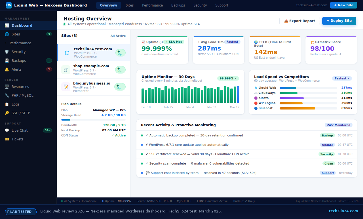Select the Dashboard icon in the sidebar
The image size is (363, 219).
point(6,26)
